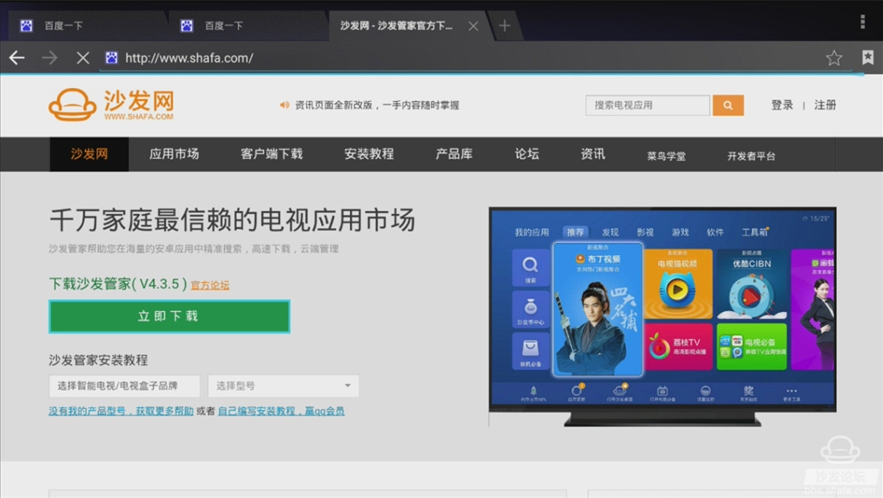Open 没有我的产品型号，获取更多帮助 link

coord(121,411)
